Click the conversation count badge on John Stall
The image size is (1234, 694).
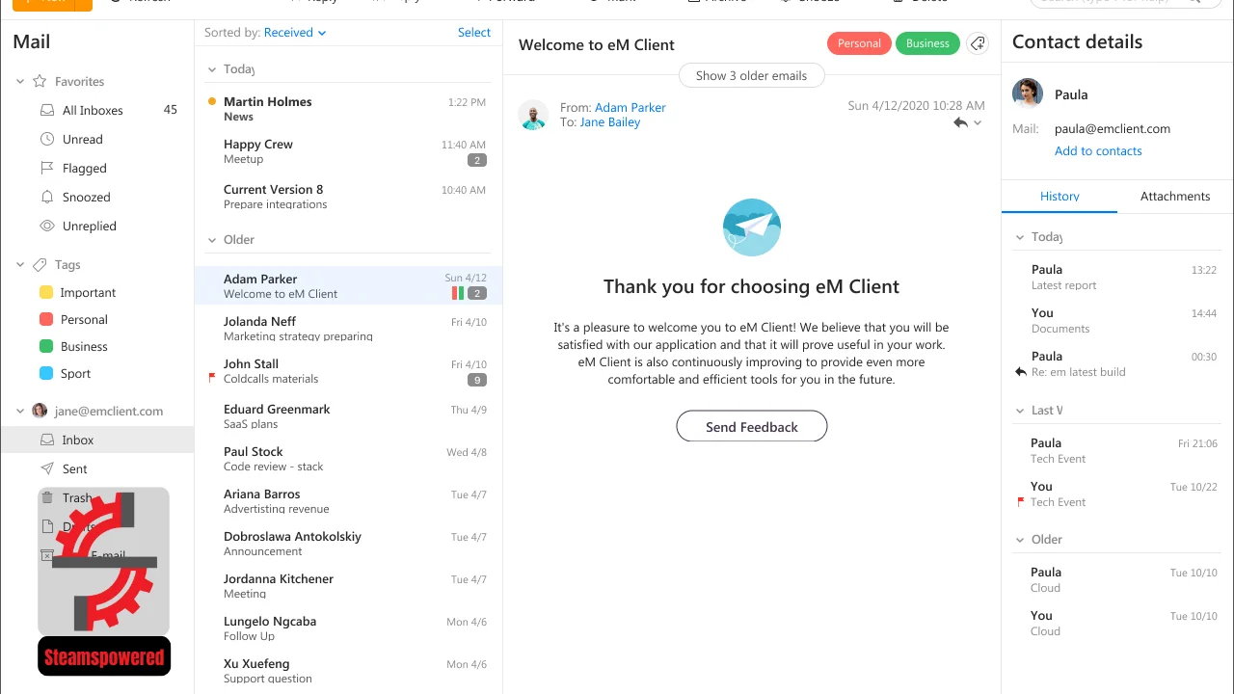pyautogui.click(x=476, y=380)
